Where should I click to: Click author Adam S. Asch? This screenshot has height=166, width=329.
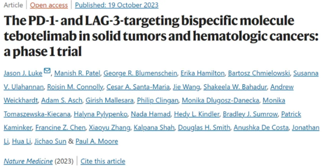tap(61, 100)
